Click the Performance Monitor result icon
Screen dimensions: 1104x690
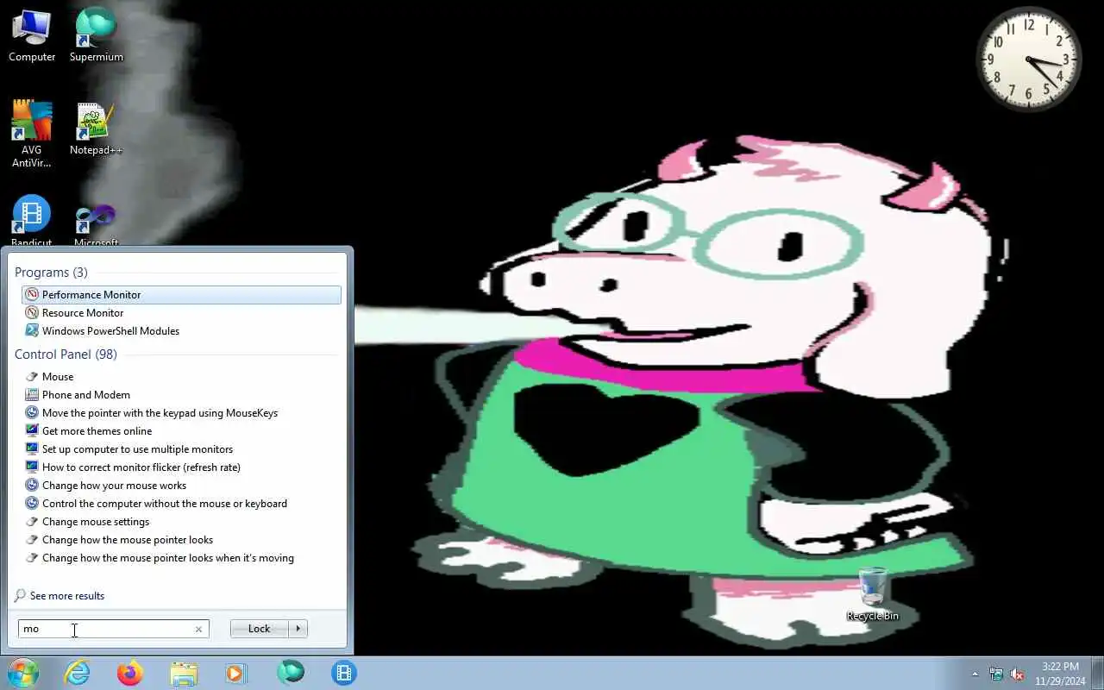(32, 295)
